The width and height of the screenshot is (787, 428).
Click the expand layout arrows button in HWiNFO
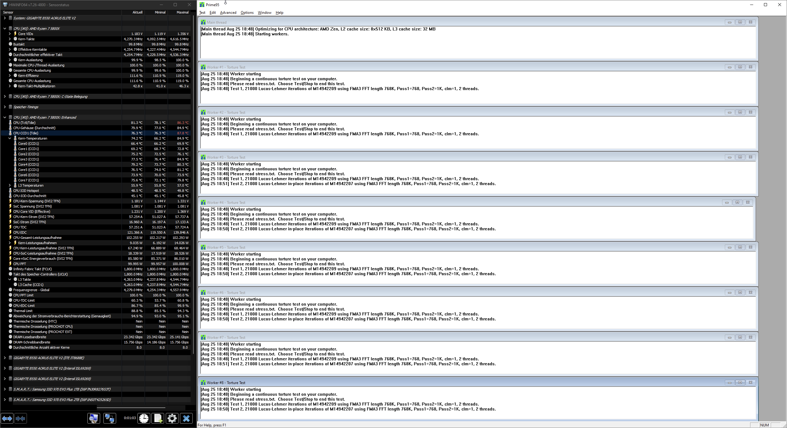pos(7,418)
